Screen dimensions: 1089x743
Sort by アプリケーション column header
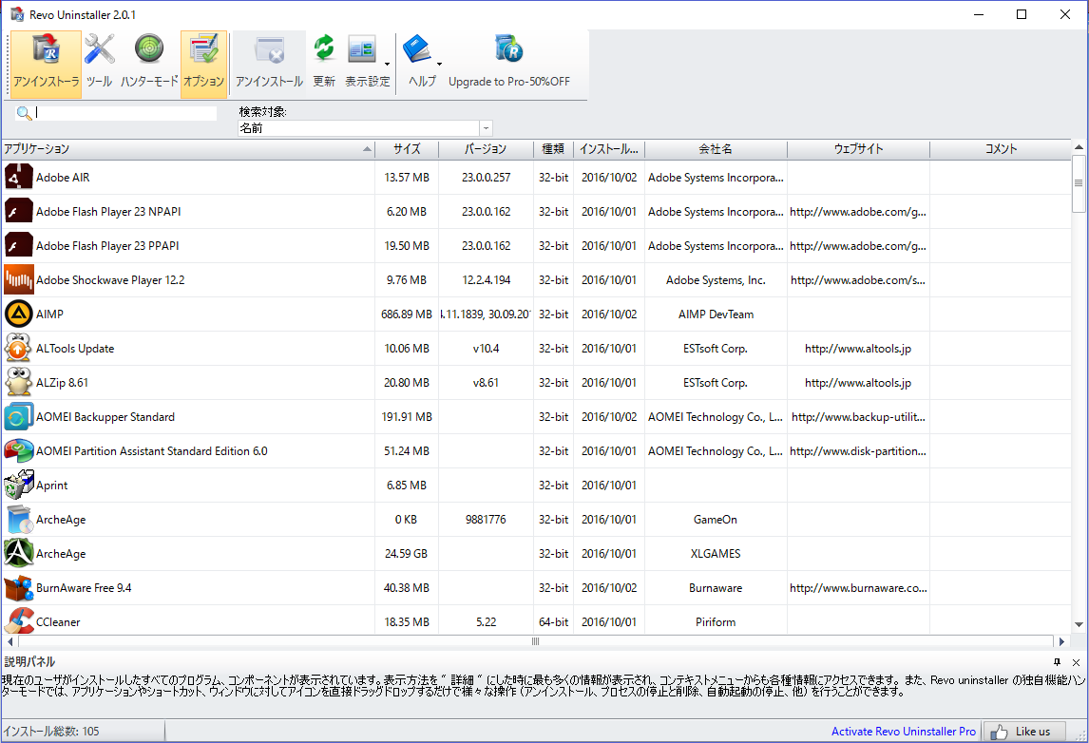pos(188,149)
